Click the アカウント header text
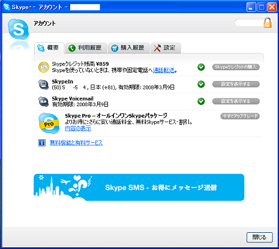 pyautogui.click(x=44, y=23)
